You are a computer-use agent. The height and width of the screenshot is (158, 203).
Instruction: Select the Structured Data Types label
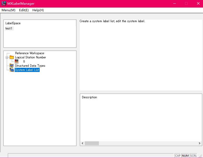coord(30,66)
